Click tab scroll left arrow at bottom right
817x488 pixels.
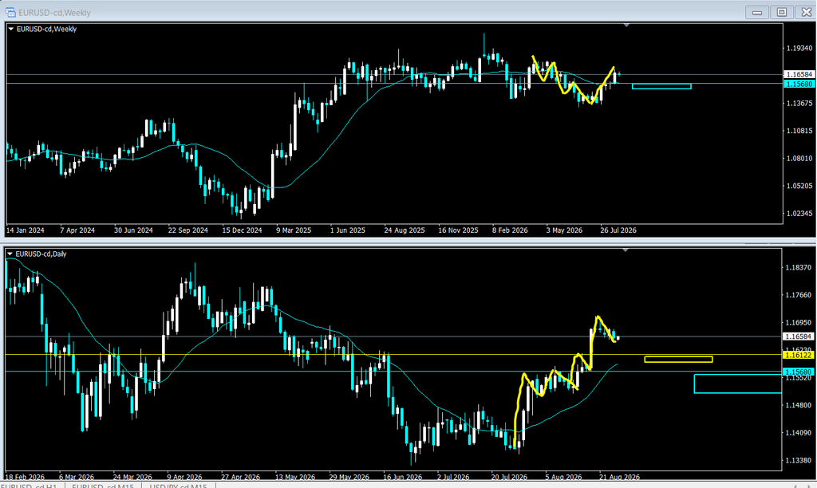coord(795,486)
